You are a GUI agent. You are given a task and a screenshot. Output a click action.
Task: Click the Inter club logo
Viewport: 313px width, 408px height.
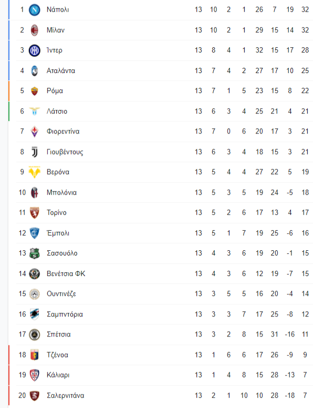point(34,50)
